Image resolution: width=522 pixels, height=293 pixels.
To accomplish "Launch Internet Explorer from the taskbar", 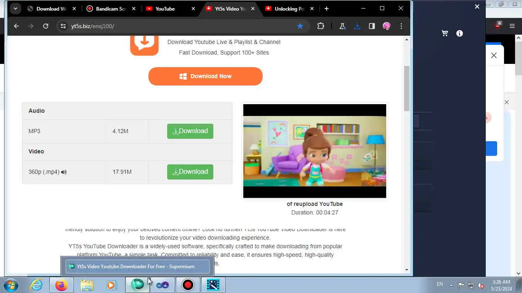I will tap(37, 285).
